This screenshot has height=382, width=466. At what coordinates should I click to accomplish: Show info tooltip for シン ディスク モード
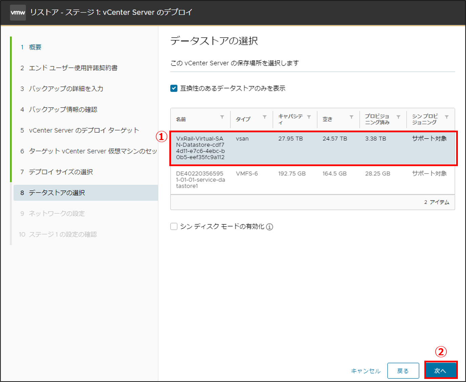coord(270,227)
